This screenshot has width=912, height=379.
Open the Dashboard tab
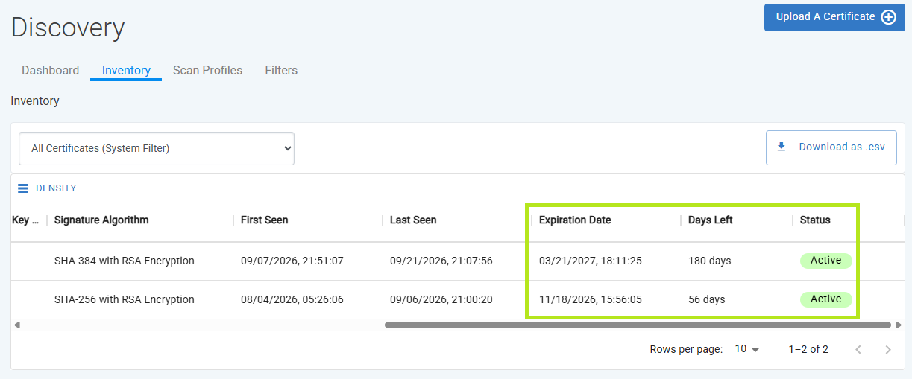50,70
